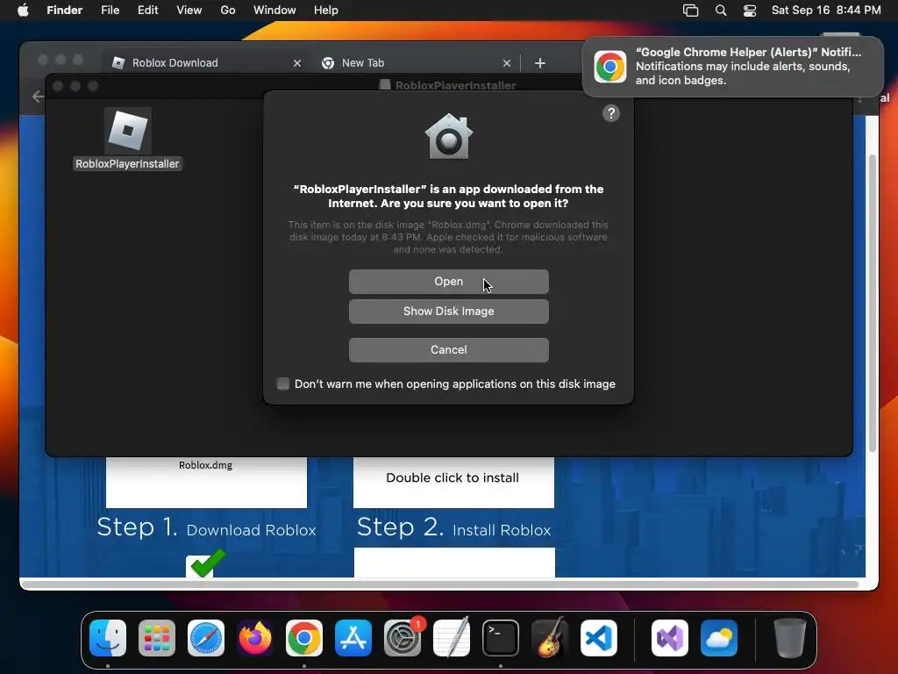Click the date and time in menu bar
This screenshot has width=898, height=674.
click(826, 11)
